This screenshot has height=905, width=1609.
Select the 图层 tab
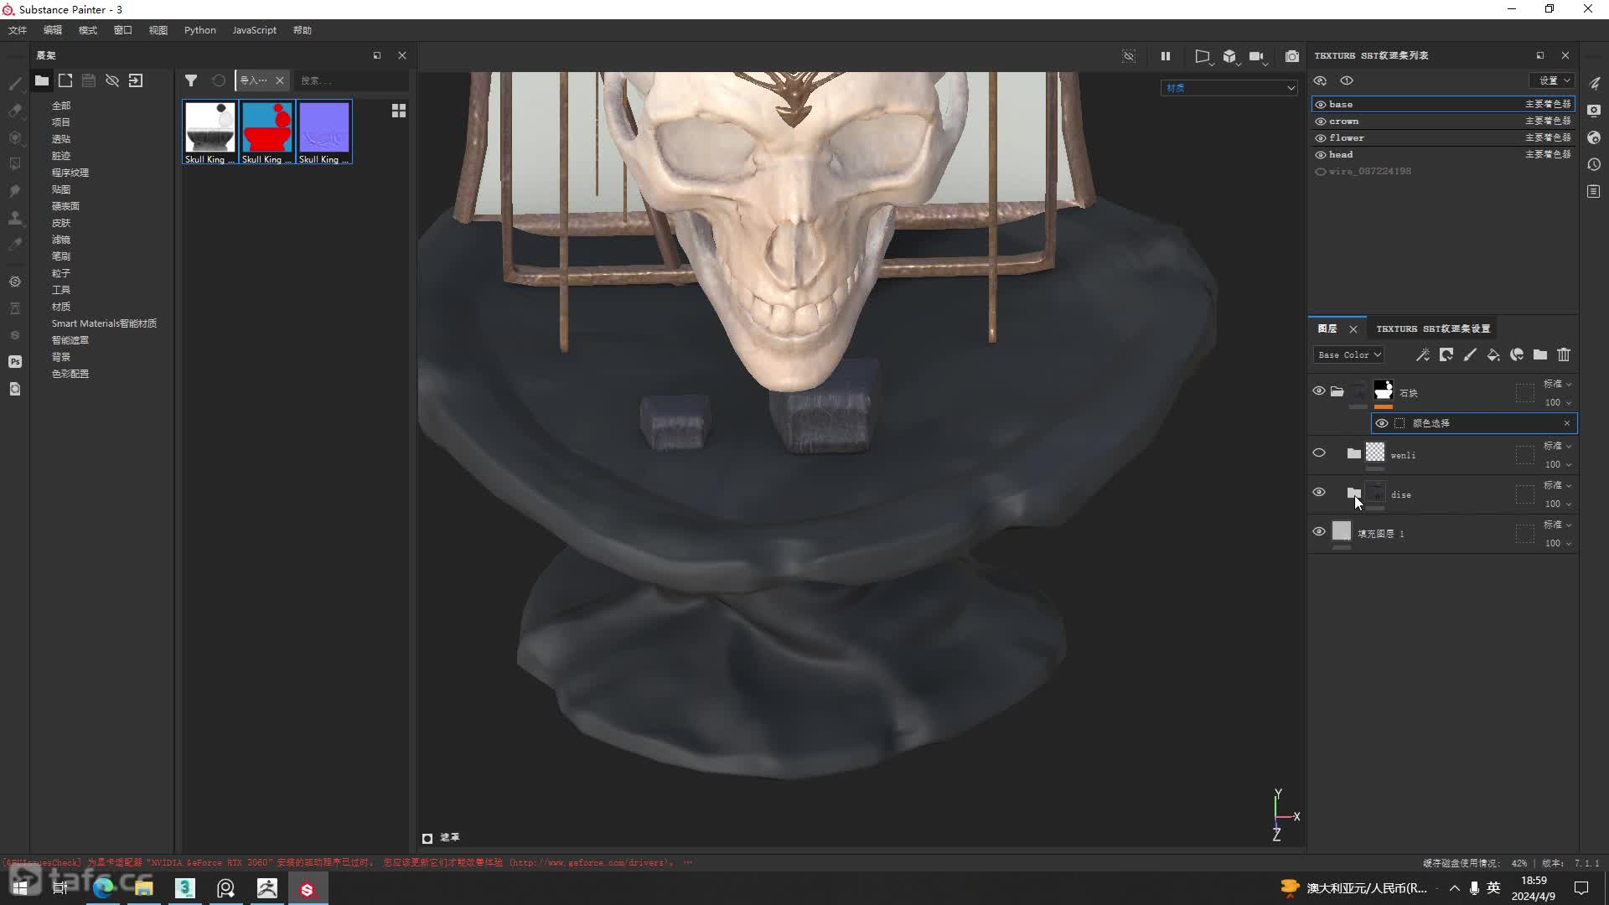coord(1327,328)
